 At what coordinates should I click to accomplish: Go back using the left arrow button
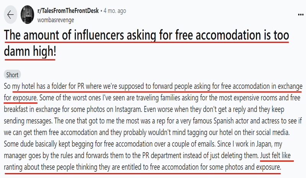coord(10,15)
